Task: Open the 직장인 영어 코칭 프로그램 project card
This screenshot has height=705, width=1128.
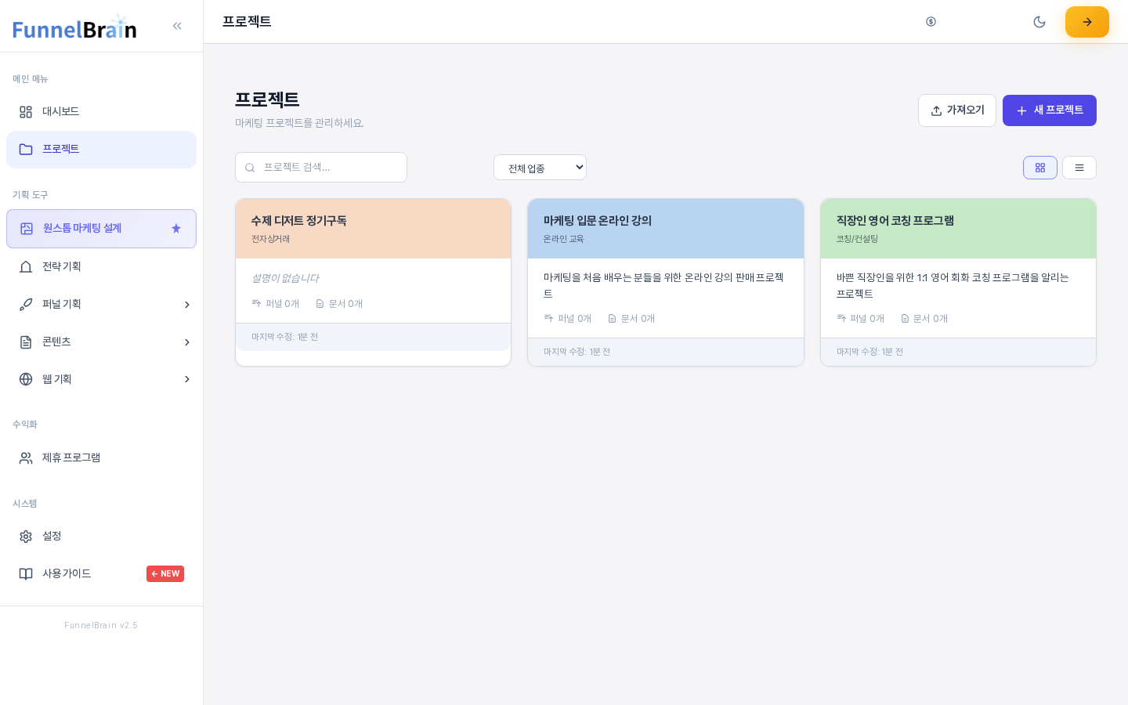Action: [x=958, y=282]
